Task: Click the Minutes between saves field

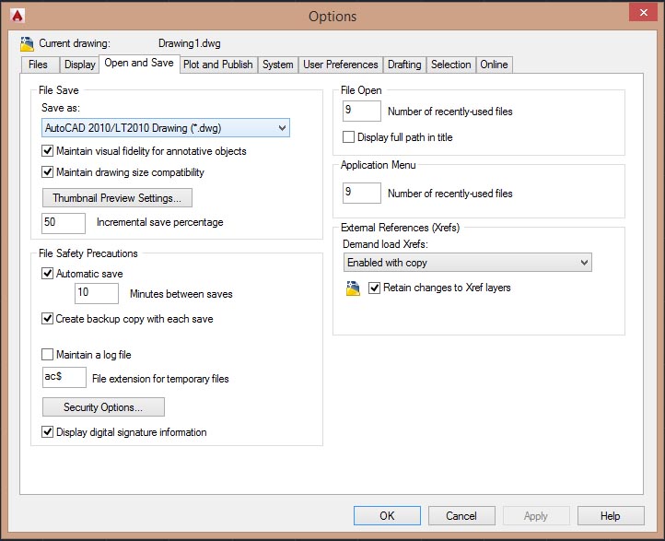Action: point(97,293)
